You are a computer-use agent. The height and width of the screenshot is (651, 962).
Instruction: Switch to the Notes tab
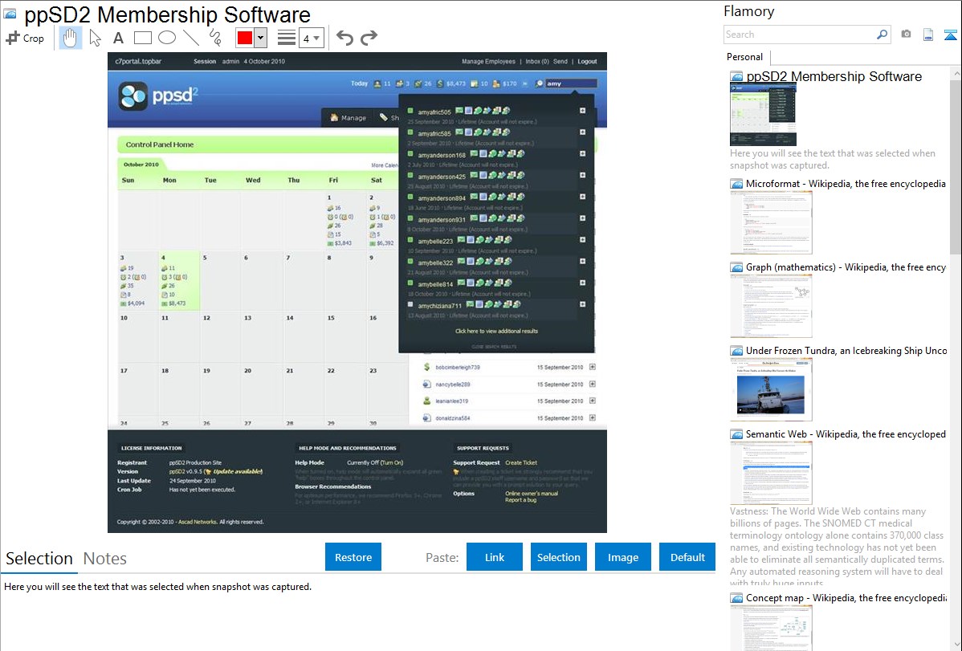[x=105, y=559]
